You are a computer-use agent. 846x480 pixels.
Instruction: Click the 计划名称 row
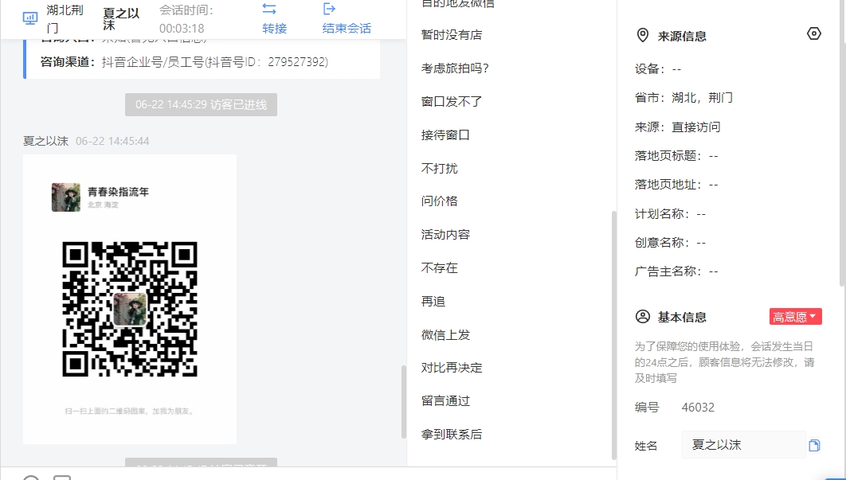point(670,213)
